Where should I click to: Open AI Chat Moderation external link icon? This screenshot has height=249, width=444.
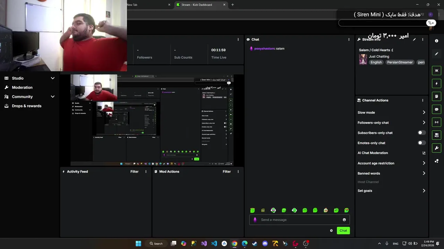[x=424, y=153]
